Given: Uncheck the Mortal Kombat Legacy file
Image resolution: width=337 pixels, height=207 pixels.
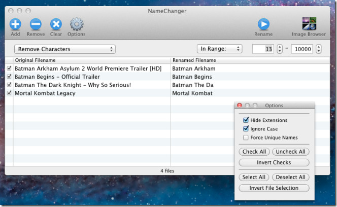Looking at the screenshot, I should pos(9,93).
